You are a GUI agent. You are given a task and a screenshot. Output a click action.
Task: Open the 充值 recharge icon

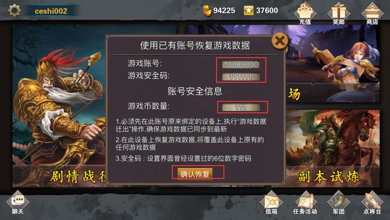pyautogui.click(x=305, y=13)
